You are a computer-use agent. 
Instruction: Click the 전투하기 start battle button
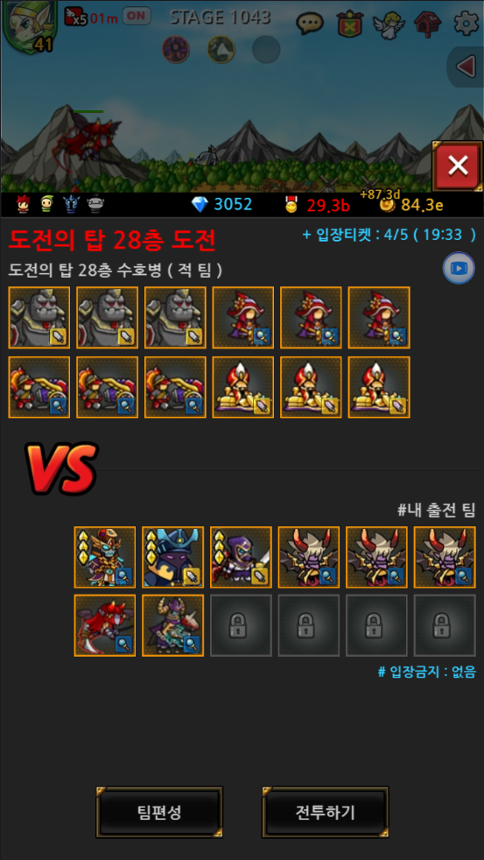(x=325, y=813)
